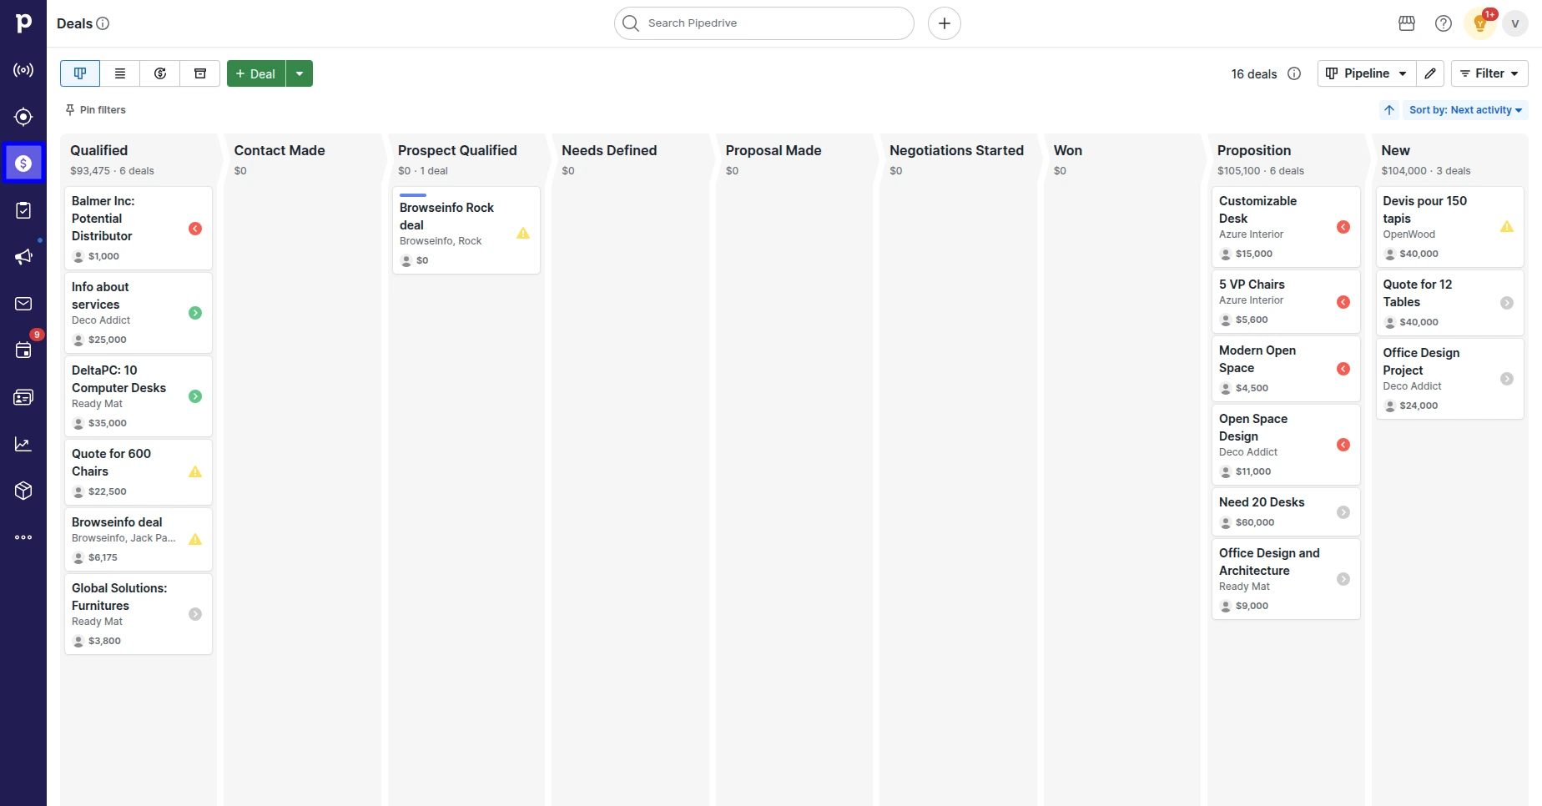Image resolution: width=1542 pixels, height=806 pixels.
Task: Click the quick add plus button
Action: (x=944, y=23)
